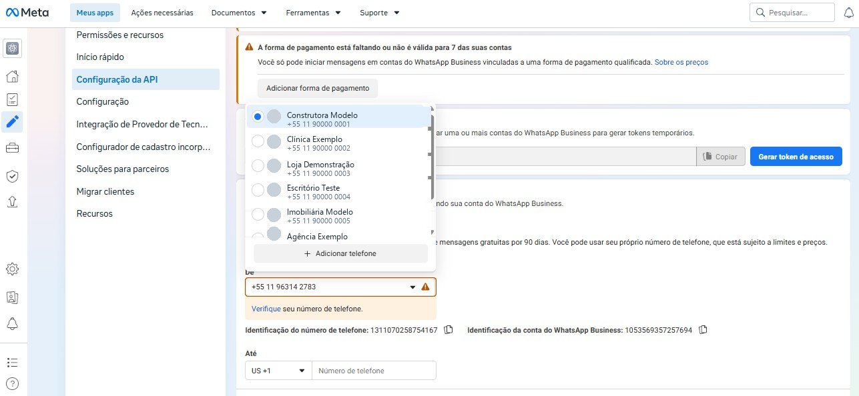Viewport: 859px width, 396px height.
Task: Open Soluções para parceiros in sidebar
Action: click(x=123, y=169)
